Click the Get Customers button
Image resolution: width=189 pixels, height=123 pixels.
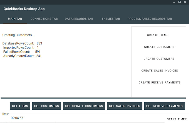pyautogui.click(x=46, y=106)
